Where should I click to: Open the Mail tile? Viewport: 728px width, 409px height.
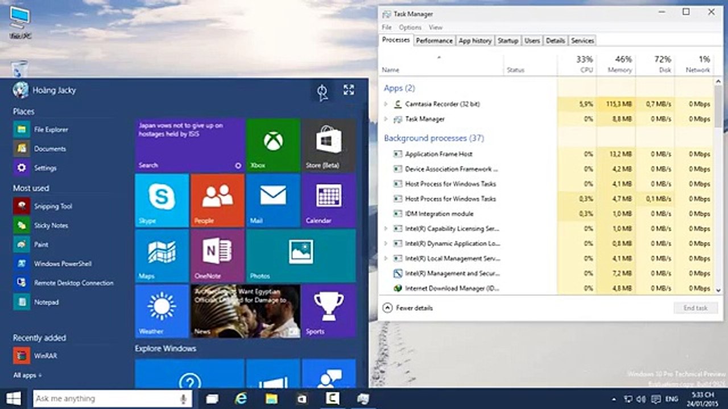click(x=273, y=201)
